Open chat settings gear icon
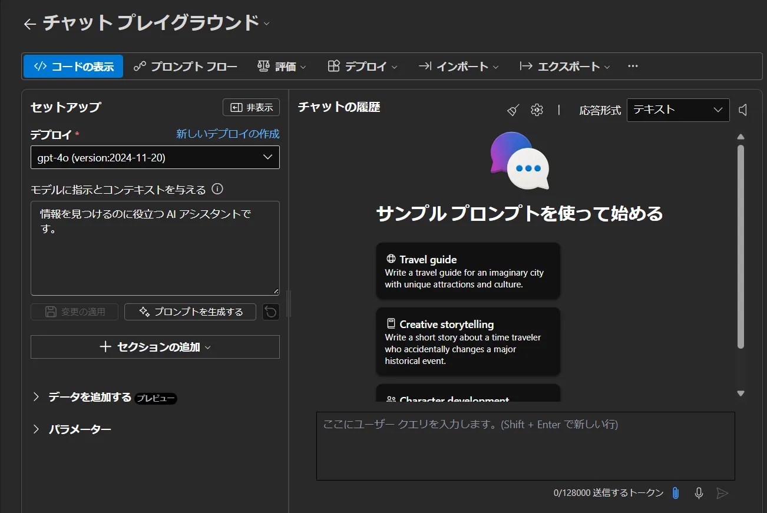Viewport: 767px width, 513px height. coord(536,110)
